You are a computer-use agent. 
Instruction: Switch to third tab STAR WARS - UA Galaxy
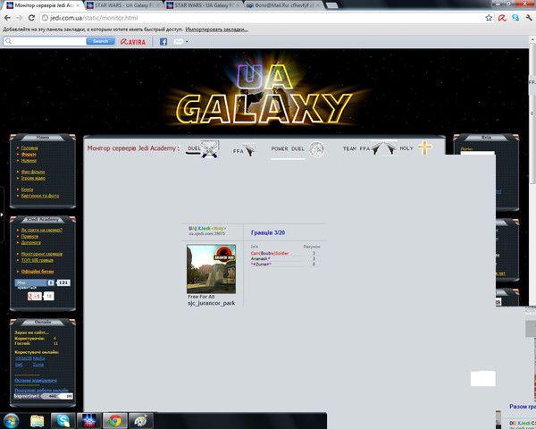pos(204,5)
